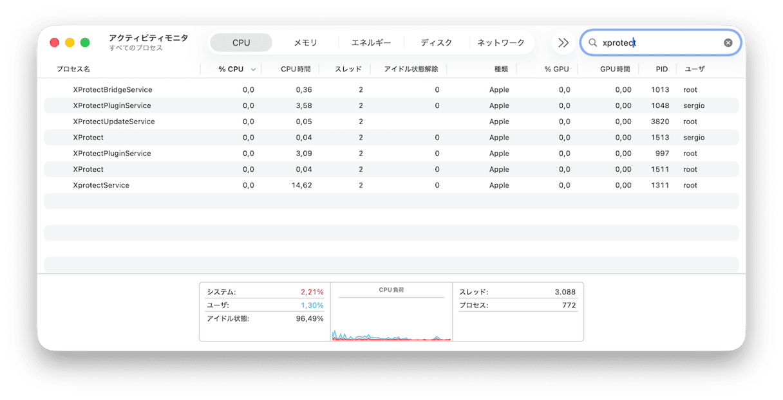The width and height of the screenshot is (783, 400).
Task: Click the yellow minimize traffic light
Action: (70, 41)
